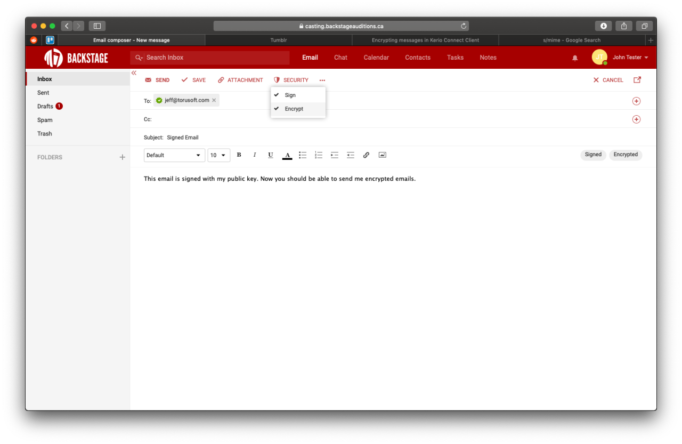The image size is (682, 444).
Task: Click the Backstage logo
Action: (76, 58)
